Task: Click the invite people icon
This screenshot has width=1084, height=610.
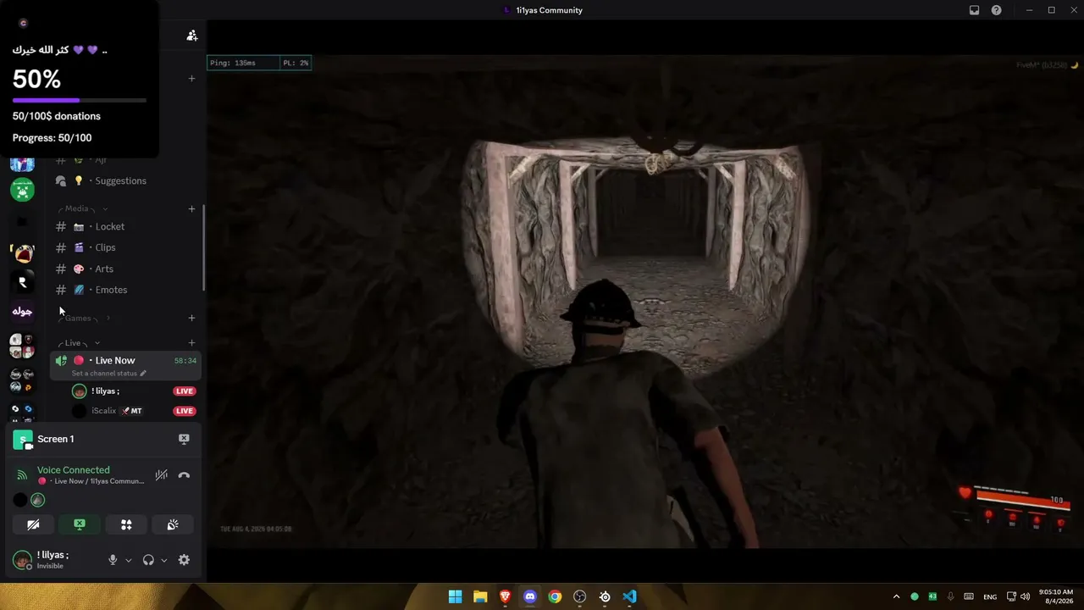Action: point(192,36)
